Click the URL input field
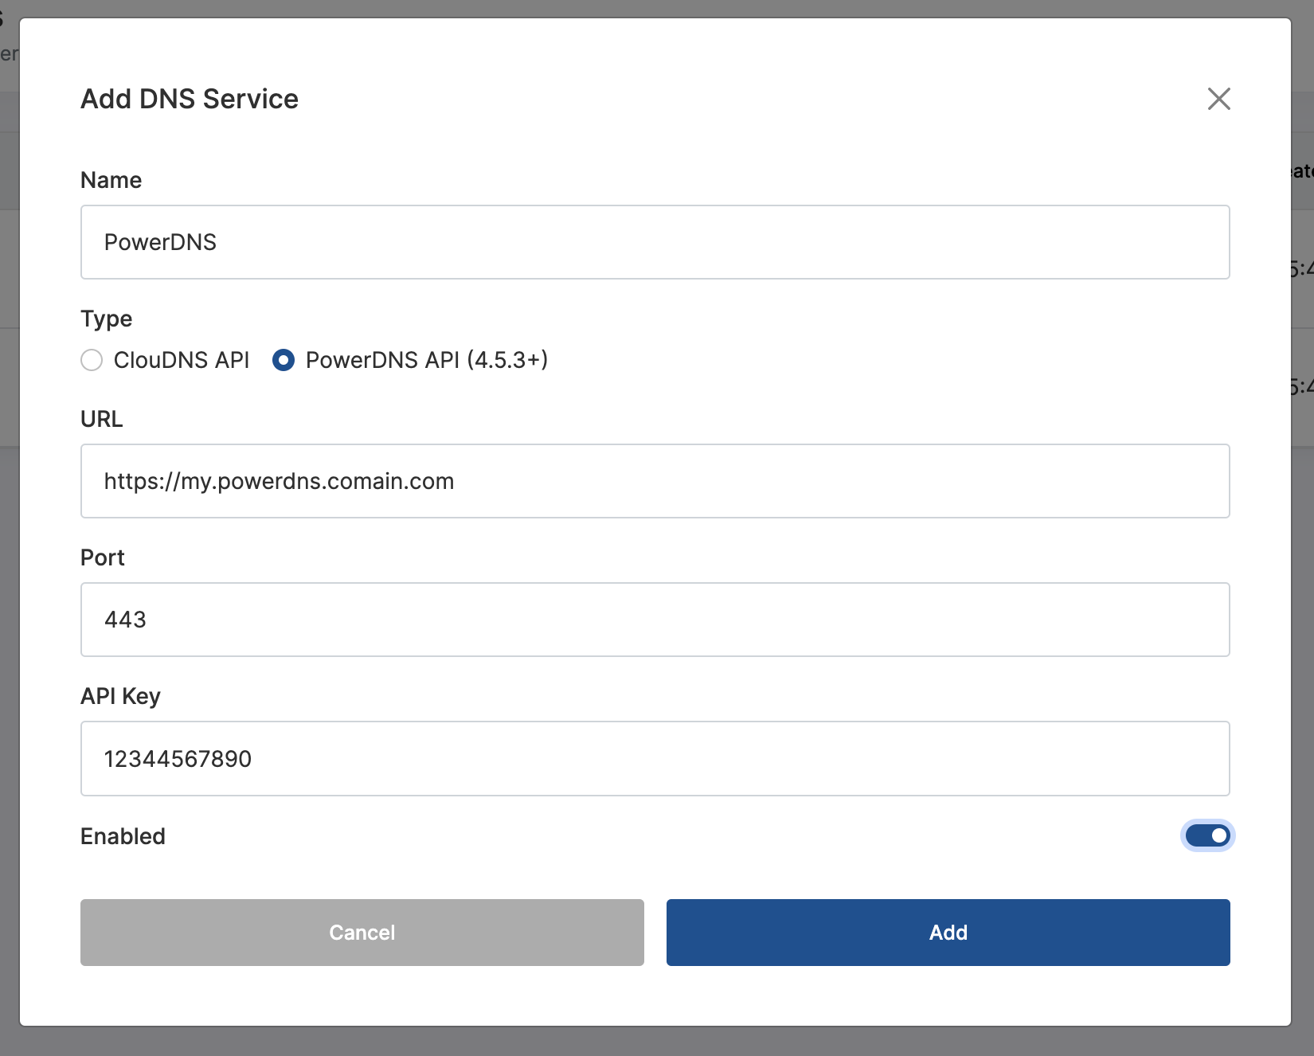 [655, 481]
